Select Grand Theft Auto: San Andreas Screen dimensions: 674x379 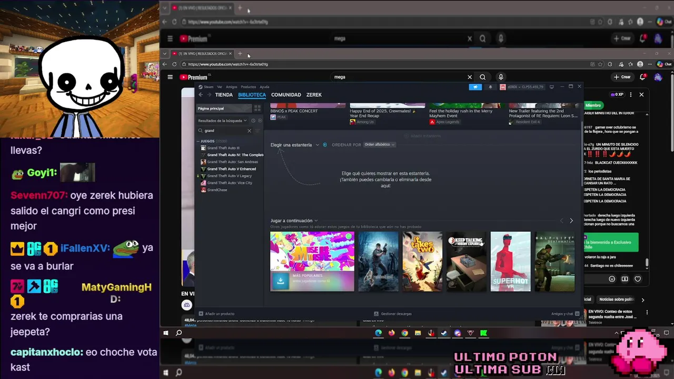[230, 162]
